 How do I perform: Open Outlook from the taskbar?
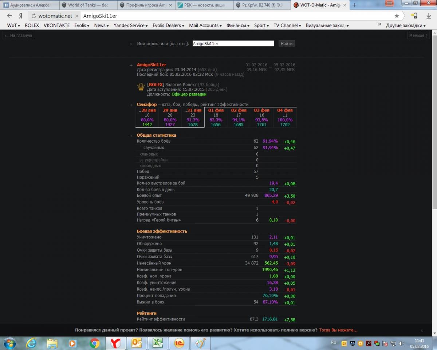[x=137, y=343]
